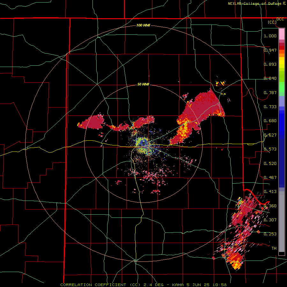
Task: Click the TH threshold legend label
Action: coord(274,248)
